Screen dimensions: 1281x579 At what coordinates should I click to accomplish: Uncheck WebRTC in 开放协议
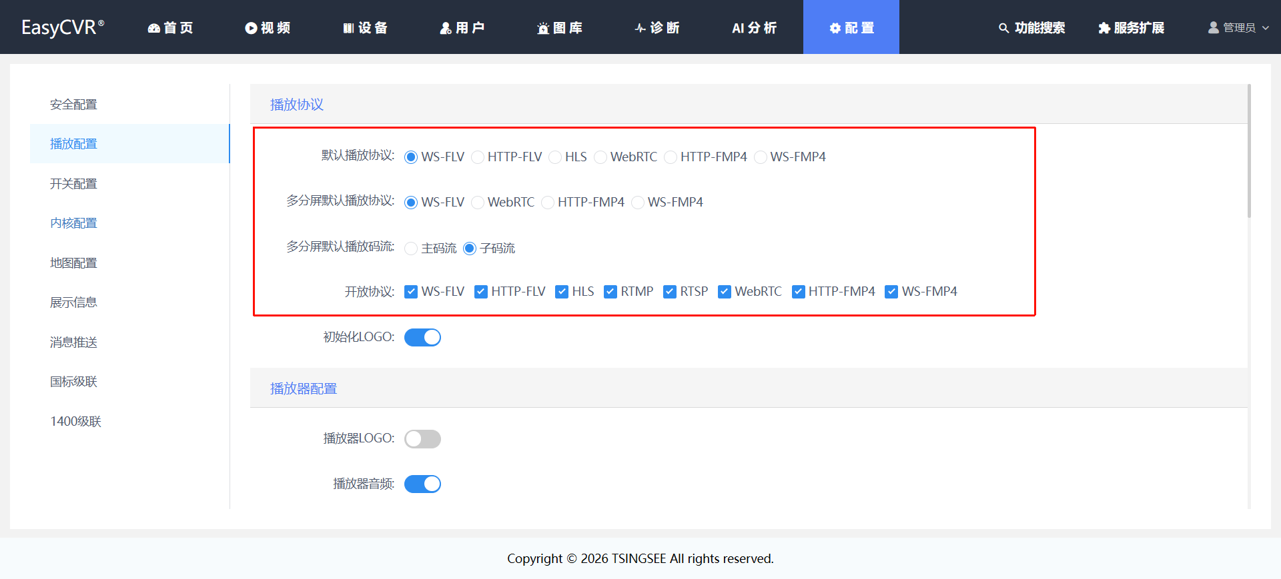click(725, 292)
